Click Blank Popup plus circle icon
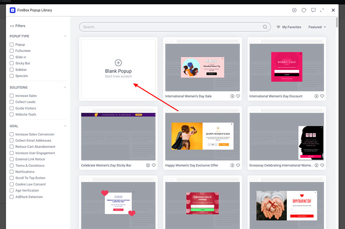Viewport: 345px width, 229px height. [118, 63]
